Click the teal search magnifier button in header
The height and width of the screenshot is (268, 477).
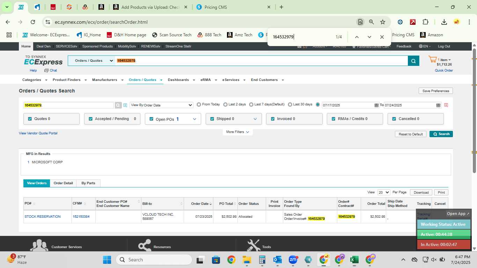coord(413,61)
